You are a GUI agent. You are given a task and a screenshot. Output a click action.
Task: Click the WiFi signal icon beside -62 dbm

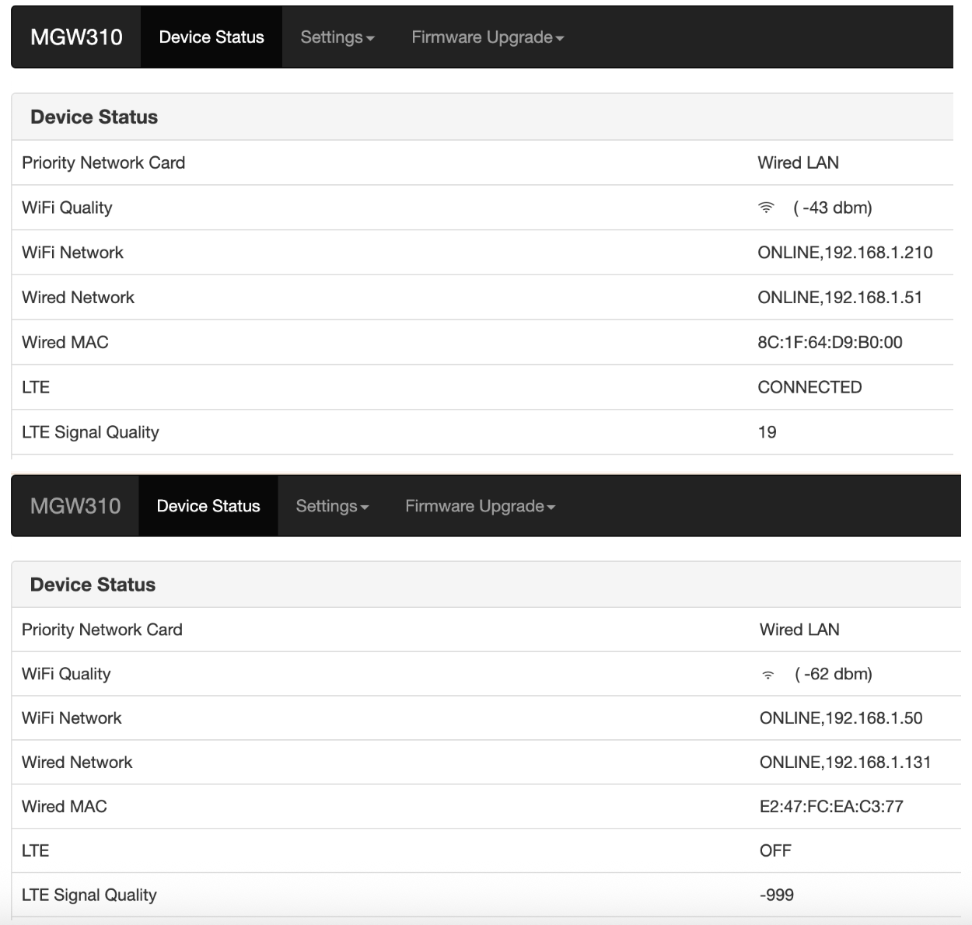tap(767, 675)
